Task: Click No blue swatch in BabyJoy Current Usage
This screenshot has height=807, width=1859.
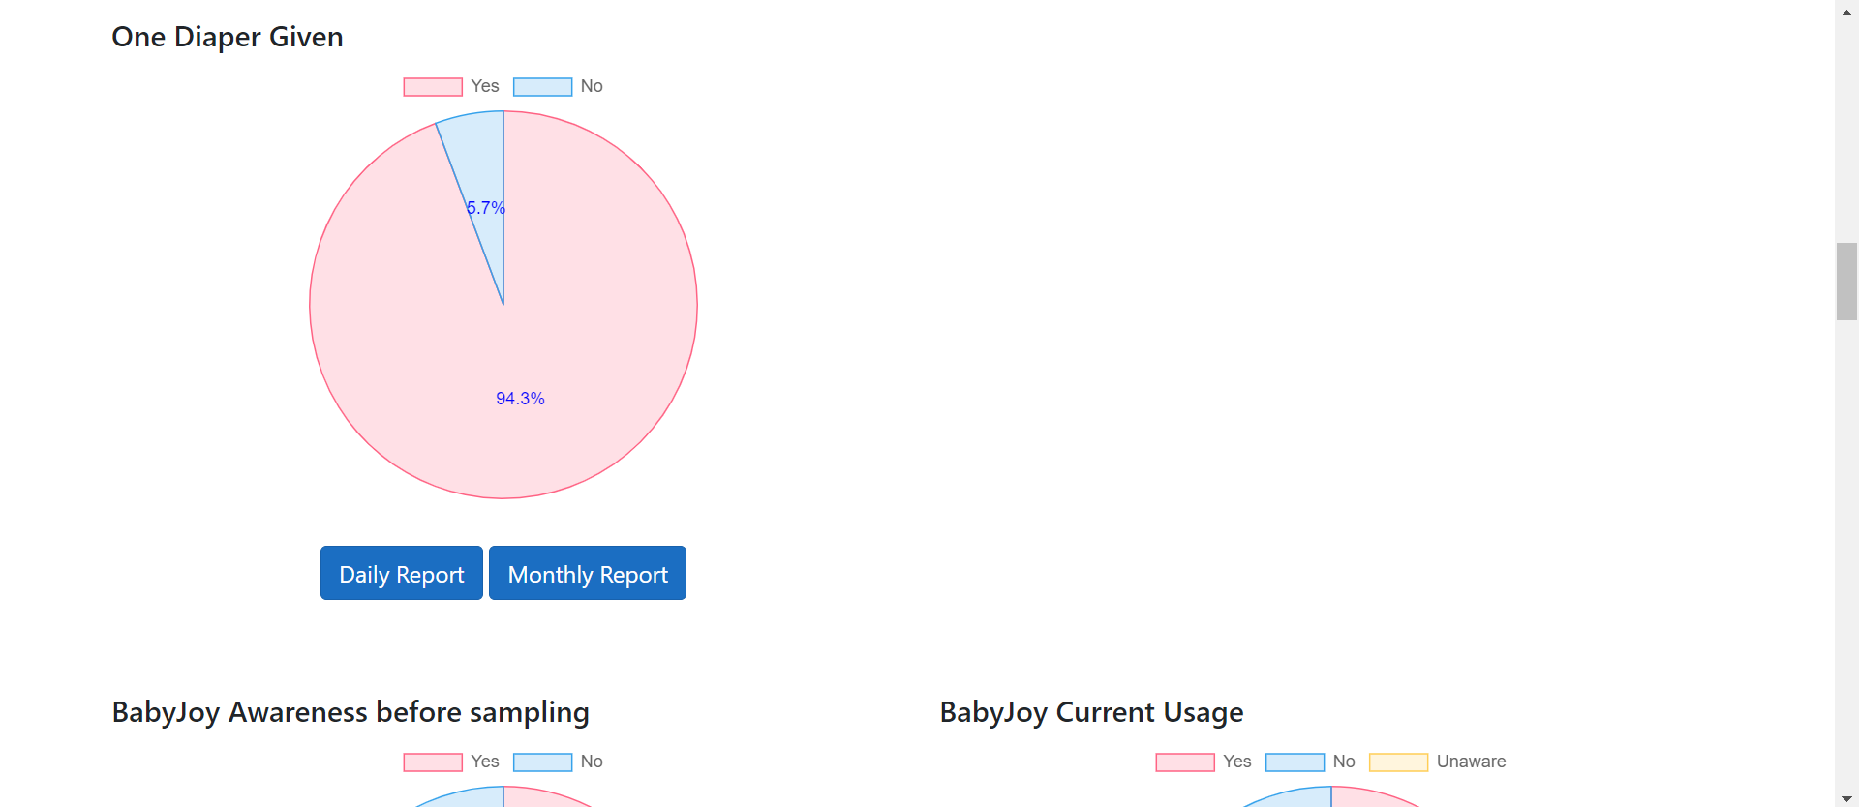Action: [x=1295, y=762]
